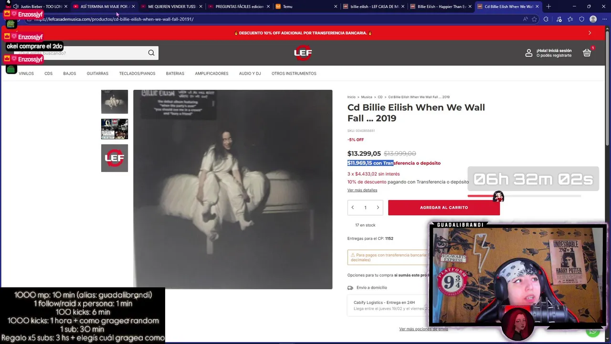Open the browser profile avatar

(593, 19)
